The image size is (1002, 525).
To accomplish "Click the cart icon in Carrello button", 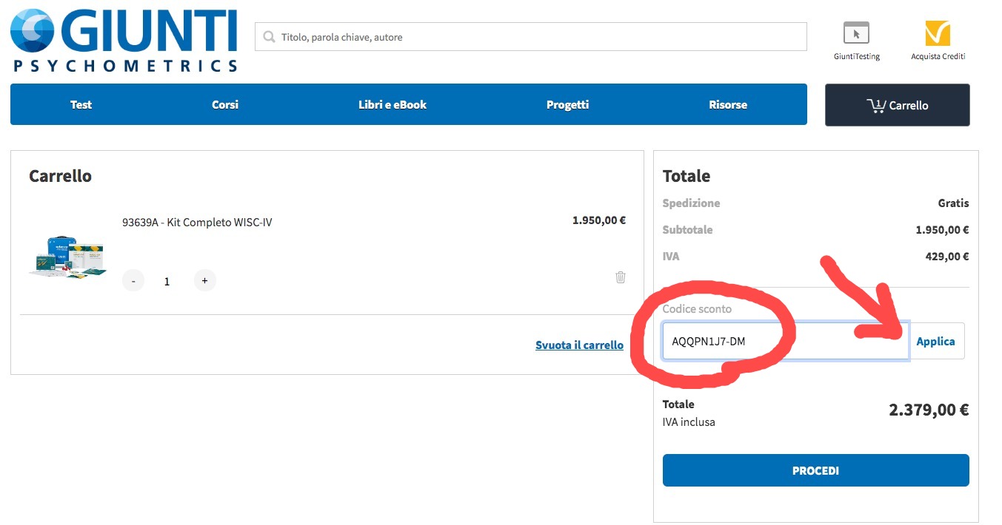I will tap(876, 106).
